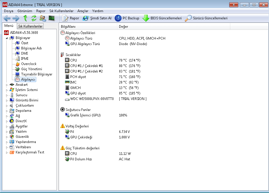Screen dimensions: 269x193
Task: Expand the Anakart tree node
Action: coord(7,85)
